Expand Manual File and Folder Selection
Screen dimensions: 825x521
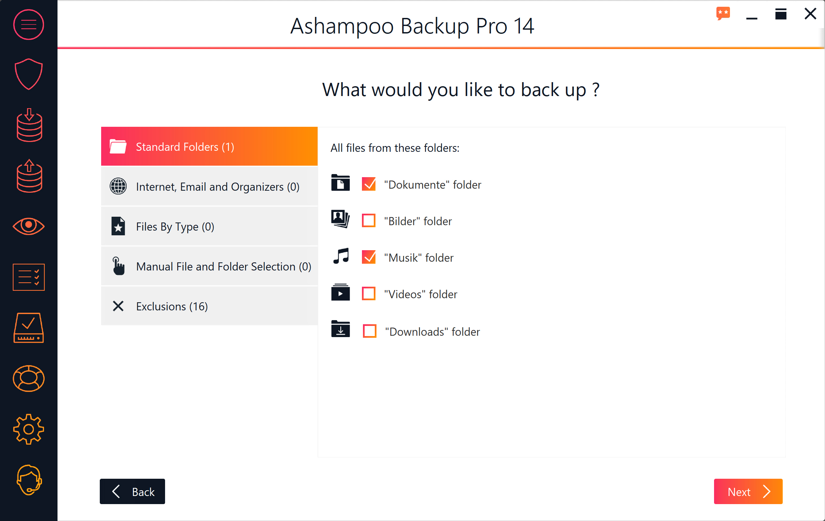tap(208, 266)
